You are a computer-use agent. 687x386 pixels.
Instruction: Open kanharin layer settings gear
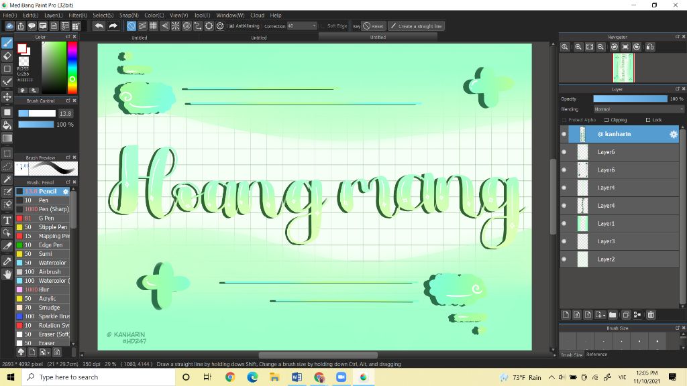tap(674, 134)
